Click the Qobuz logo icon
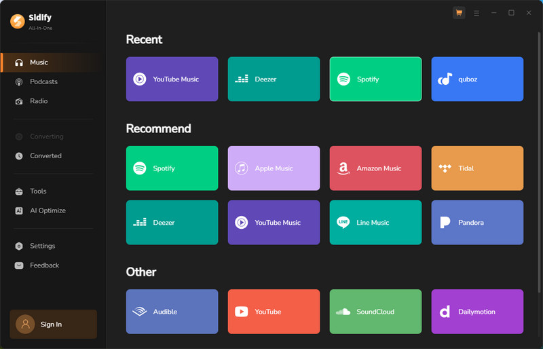 point(445,79)
